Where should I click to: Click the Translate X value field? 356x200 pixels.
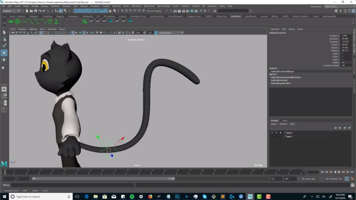coord(346,36)
